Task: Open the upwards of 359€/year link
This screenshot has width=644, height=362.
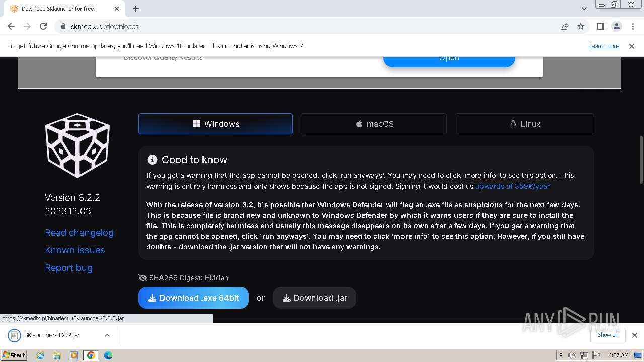Action: click(x=513, y=186)
